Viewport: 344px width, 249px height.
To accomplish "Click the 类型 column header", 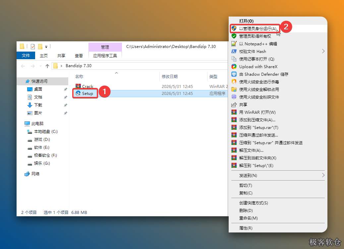I will click(218, 76).
